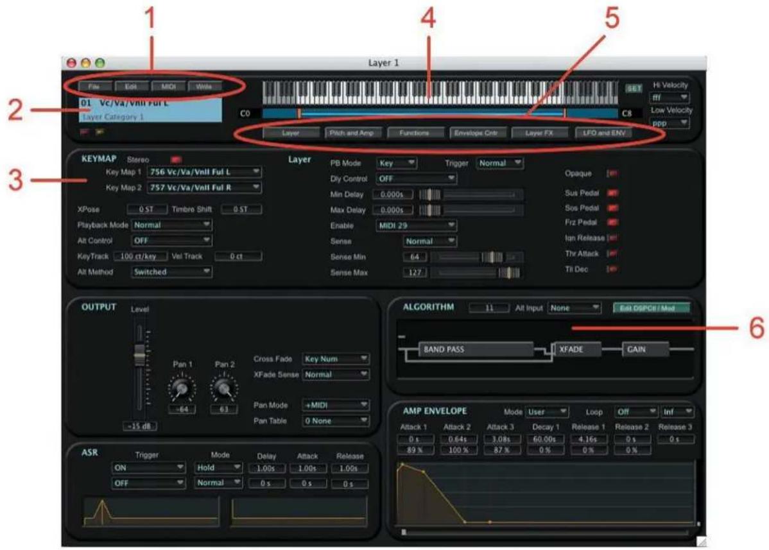Screen dimensions: 769x550
Task: Open the Amp Envelope Mode dropdown
Action: point(547,412)
